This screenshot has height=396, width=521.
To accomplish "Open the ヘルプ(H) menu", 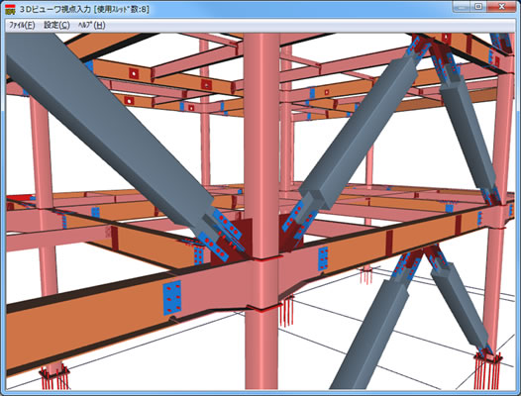I will tap(91, 26).
